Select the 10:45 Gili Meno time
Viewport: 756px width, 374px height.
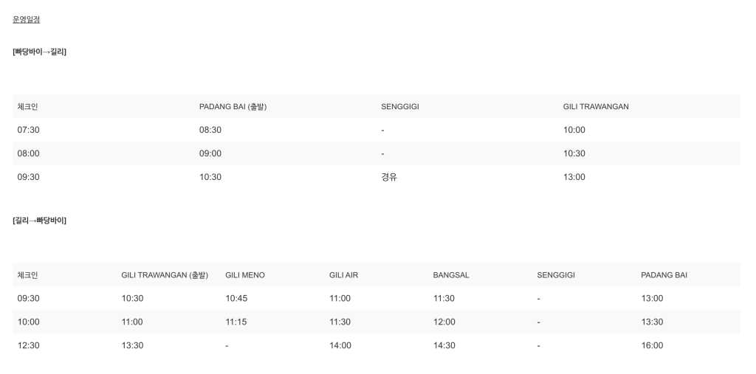[x=236, y=299]
